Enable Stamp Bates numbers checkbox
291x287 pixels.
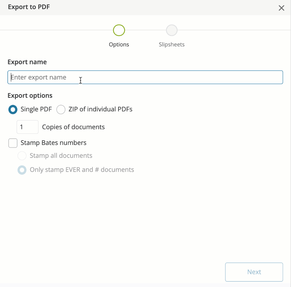pyautogui.click(x=13, y=143)
